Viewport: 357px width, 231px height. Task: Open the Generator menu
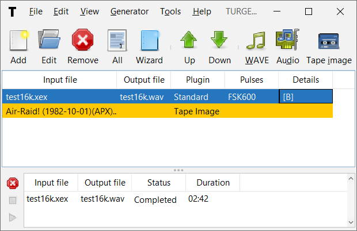129,11
